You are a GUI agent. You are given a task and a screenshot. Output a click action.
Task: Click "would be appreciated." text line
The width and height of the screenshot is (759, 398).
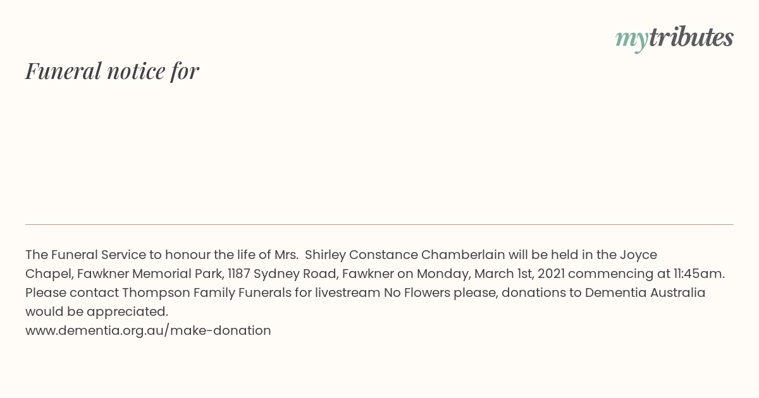tap(97, 311)
